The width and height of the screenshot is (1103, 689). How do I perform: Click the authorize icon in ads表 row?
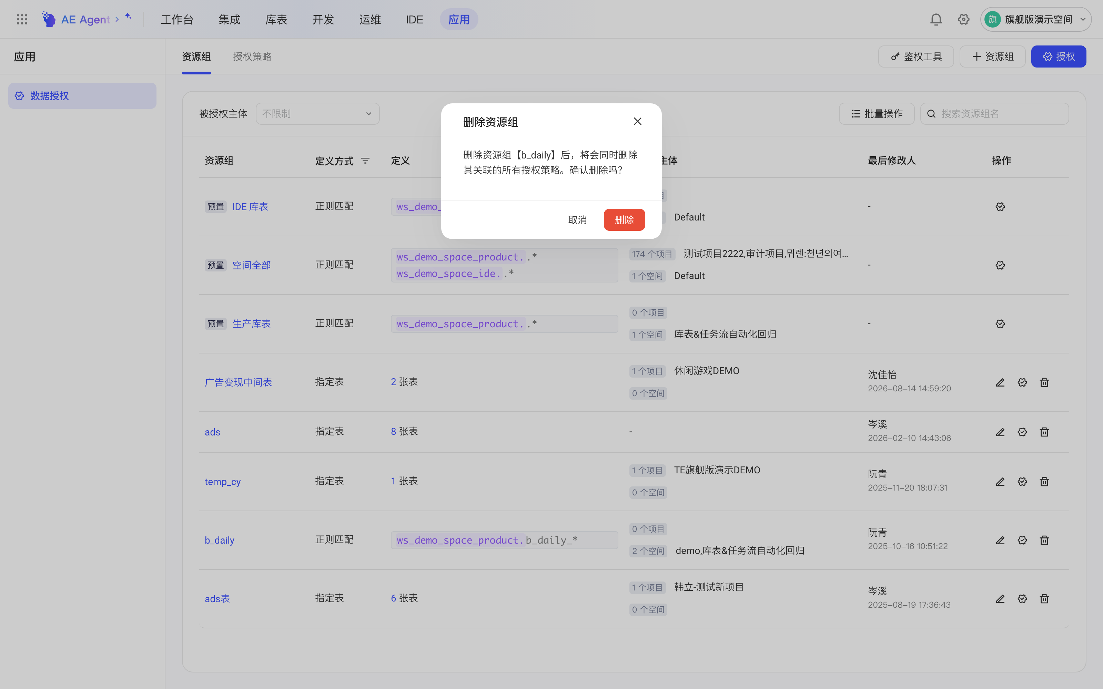click(x=1022, y=599)
